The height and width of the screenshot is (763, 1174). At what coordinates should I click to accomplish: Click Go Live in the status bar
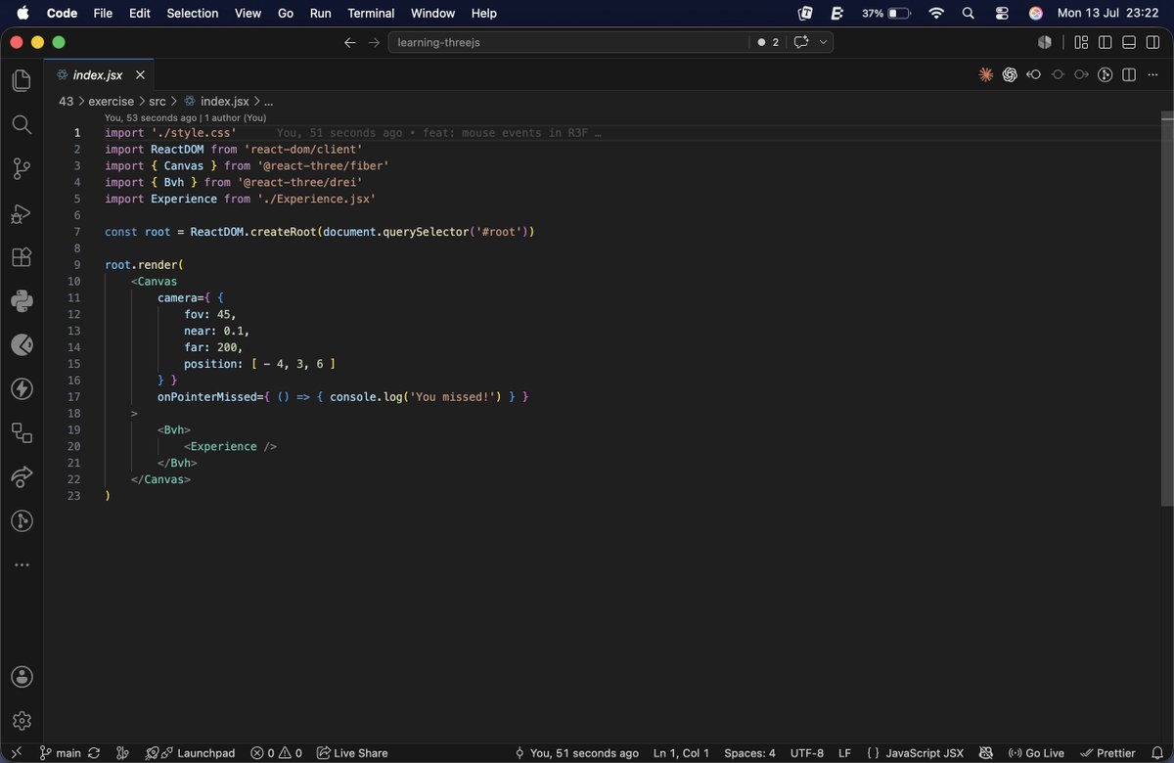click(1036, 753)
